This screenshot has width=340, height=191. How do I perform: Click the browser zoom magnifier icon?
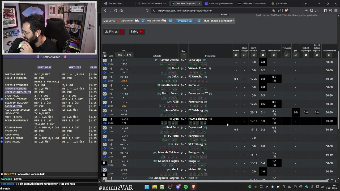pyautogui.click(x=274, y=11)
